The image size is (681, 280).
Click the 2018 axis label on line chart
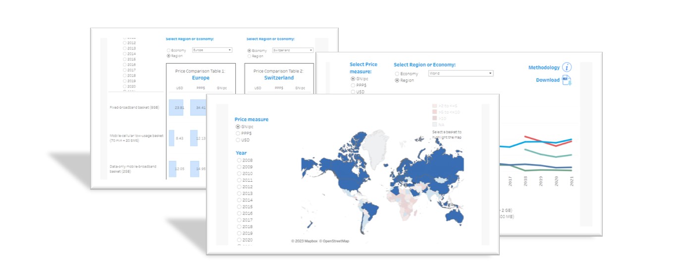point(526,181)
